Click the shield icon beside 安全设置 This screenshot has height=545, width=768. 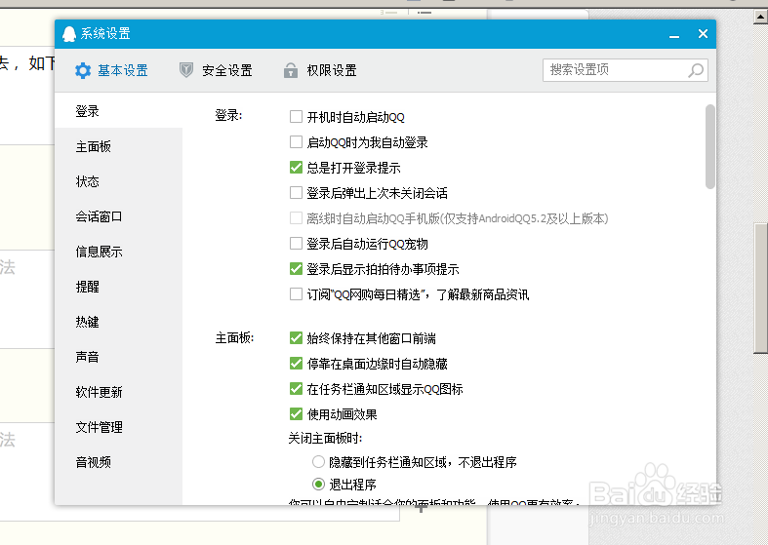pos(186,70)
